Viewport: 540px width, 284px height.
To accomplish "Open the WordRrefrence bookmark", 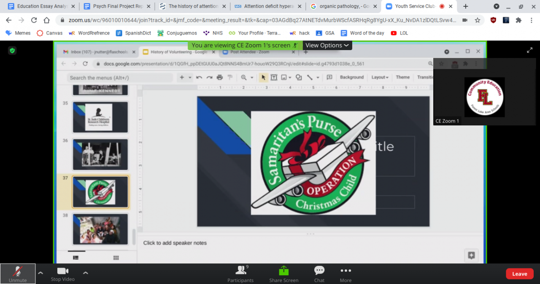I will coord(89,33).
